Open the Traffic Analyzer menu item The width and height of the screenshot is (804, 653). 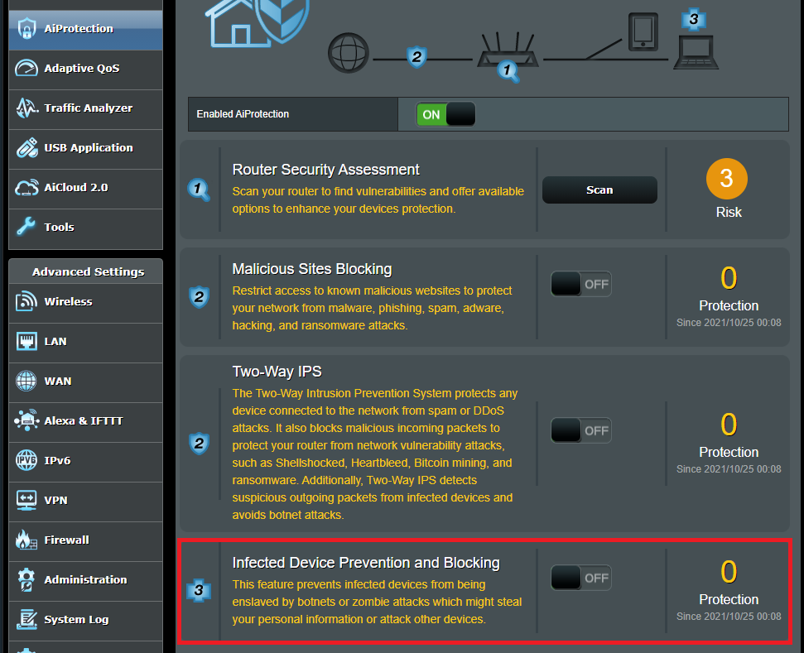[85, 108]
